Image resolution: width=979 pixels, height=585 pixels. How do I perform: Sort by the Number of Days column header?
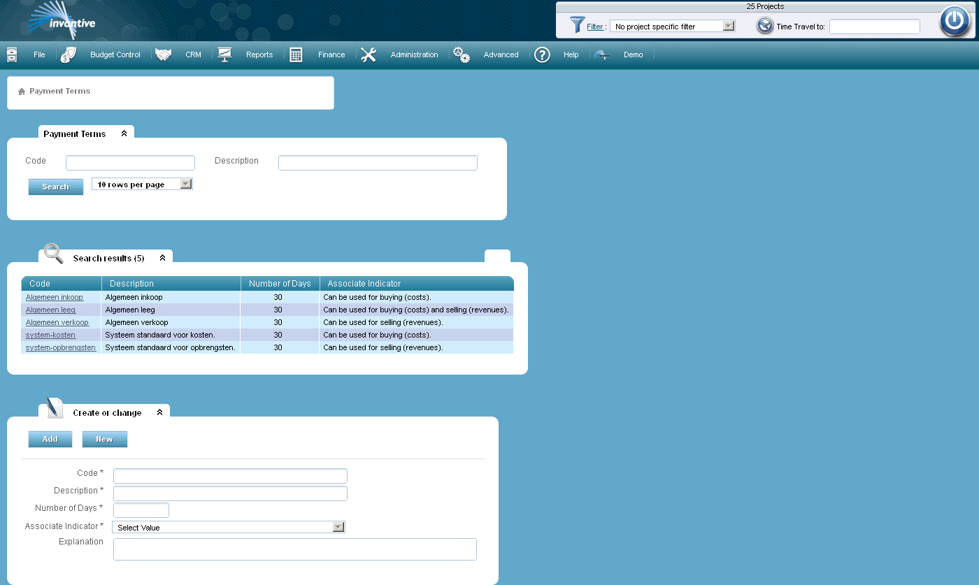click(280, 284)
